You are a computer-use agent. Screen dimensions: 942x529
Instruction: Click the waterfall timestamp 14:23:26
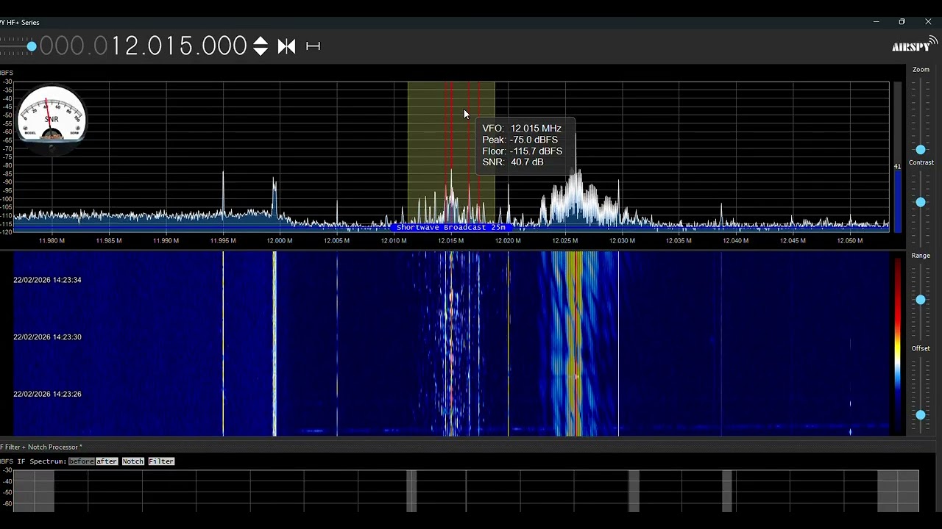[47, 395]
